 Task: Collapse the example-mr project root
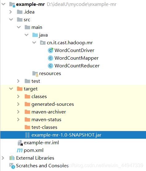coord(3,4)
